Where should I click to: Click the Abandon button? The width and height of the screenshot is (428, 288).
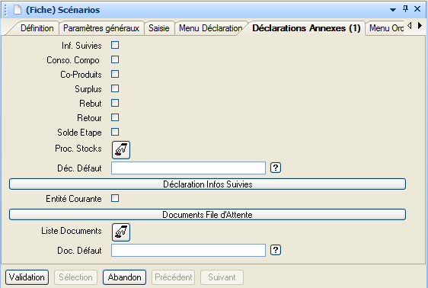pos(124,277)
